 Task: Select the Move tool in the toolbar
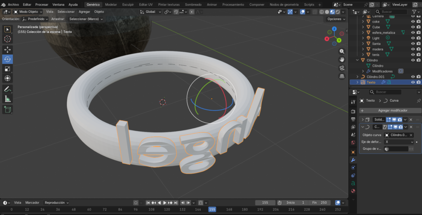coord(7,49)
